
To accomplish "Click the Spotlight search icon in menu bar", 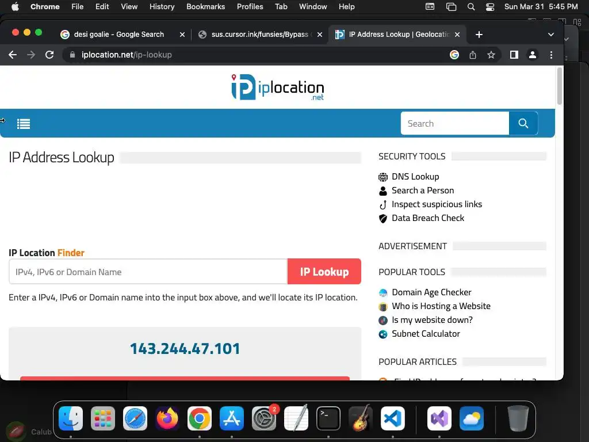I will click(471, 7).
